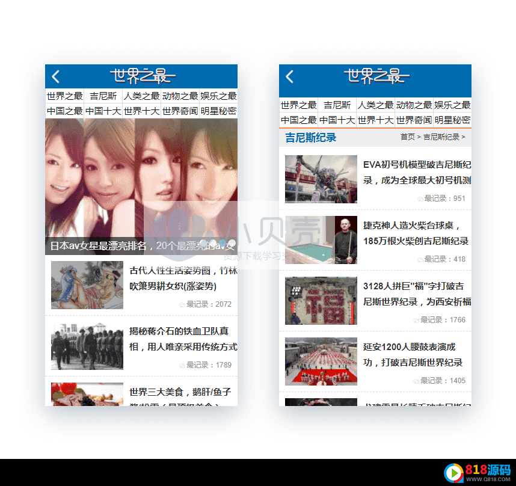Click the 吉尼斯纪录 breadcrumb link
Viewport: 516px width, 486px height.
point(441,137)
